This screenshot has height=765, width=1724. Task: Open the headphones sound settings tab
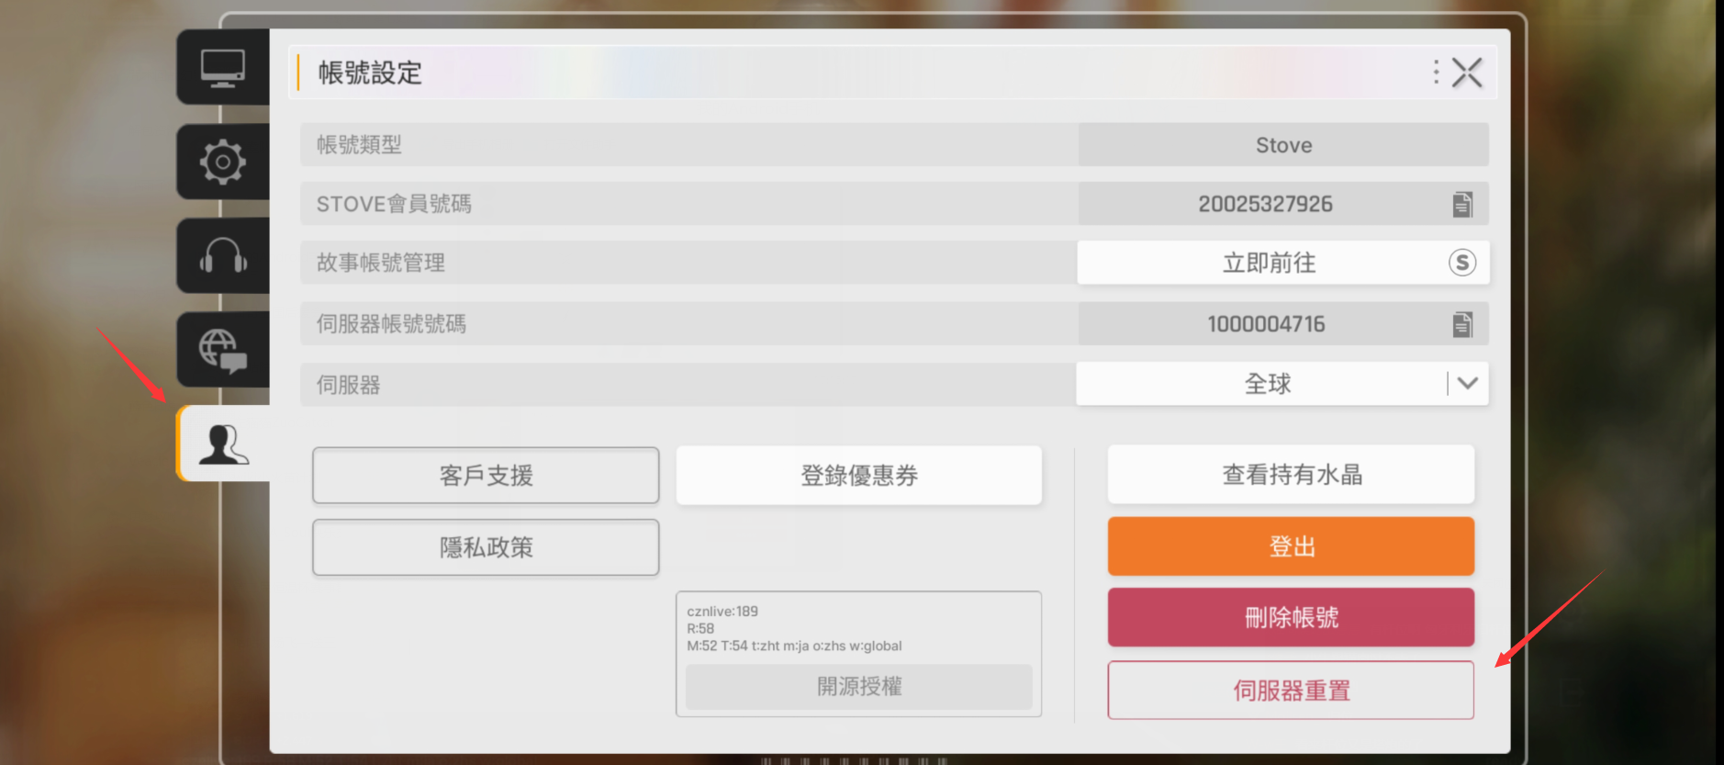(x=223, y=256)
